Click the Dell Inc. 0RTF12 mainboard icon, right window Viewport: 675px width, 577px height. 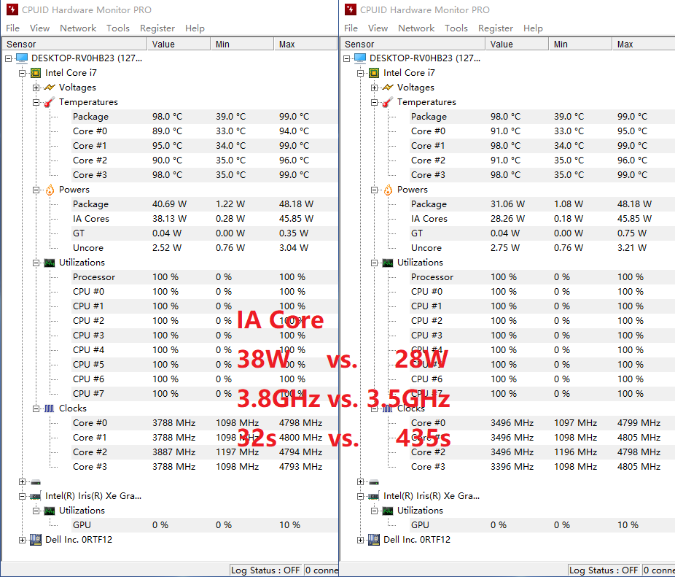click(374, 540)
